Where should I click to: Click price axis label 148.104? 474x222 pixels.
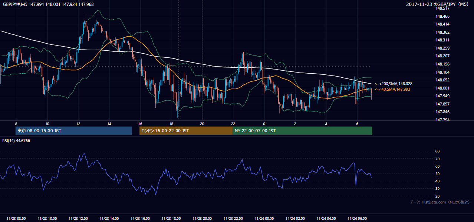point(443,72)
